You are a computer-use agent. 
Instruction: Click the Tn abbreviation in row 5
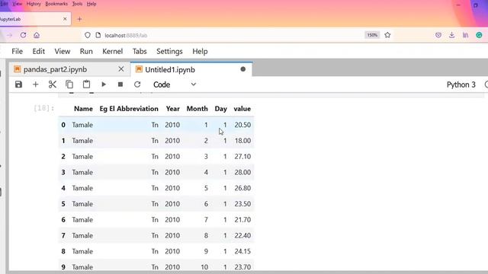[x=155, y=204]
